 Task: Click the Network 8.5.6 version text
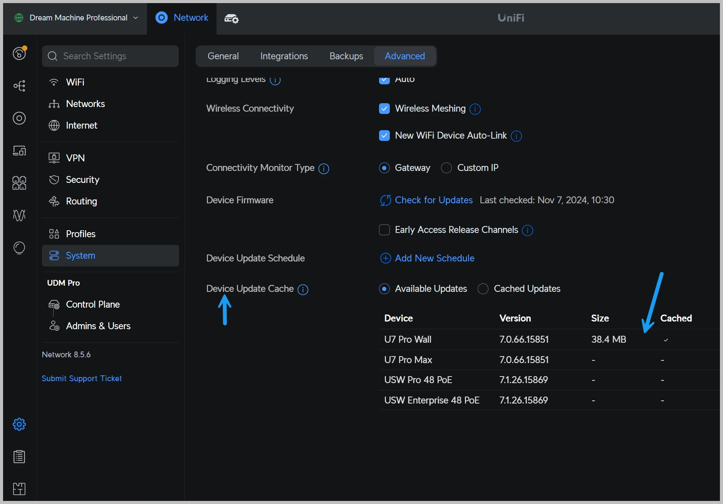(x=66, y=355)
